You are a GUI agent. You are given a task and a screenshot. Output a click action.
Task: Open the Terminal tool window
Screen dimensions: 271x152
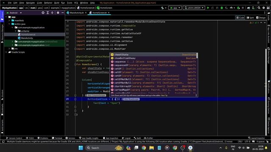pos(57,138)
